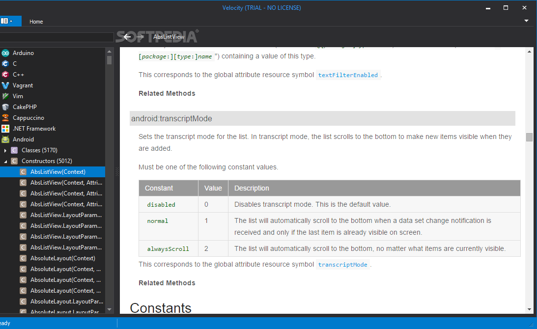Open the C docset icon

[5, 64]
